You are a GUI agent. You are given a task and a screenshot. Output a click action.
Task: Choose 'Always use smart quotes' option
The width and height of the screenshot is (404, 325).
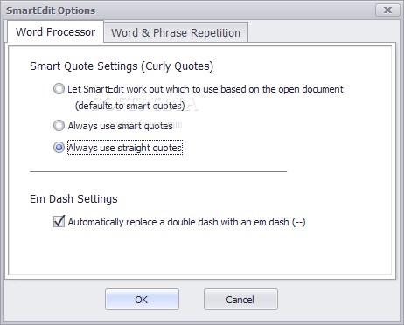(x=59, y=126)
